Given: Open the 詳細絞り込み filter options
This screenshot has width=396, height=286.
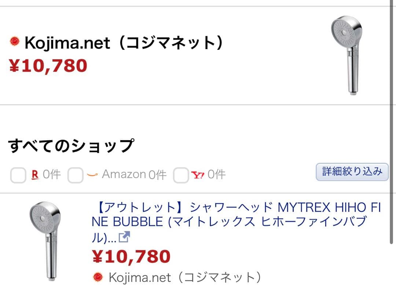Looking at the screenshot, I should (352, 172).
